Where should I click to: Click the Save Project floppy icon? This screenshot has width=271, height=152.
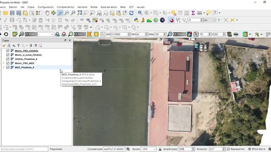12,13
